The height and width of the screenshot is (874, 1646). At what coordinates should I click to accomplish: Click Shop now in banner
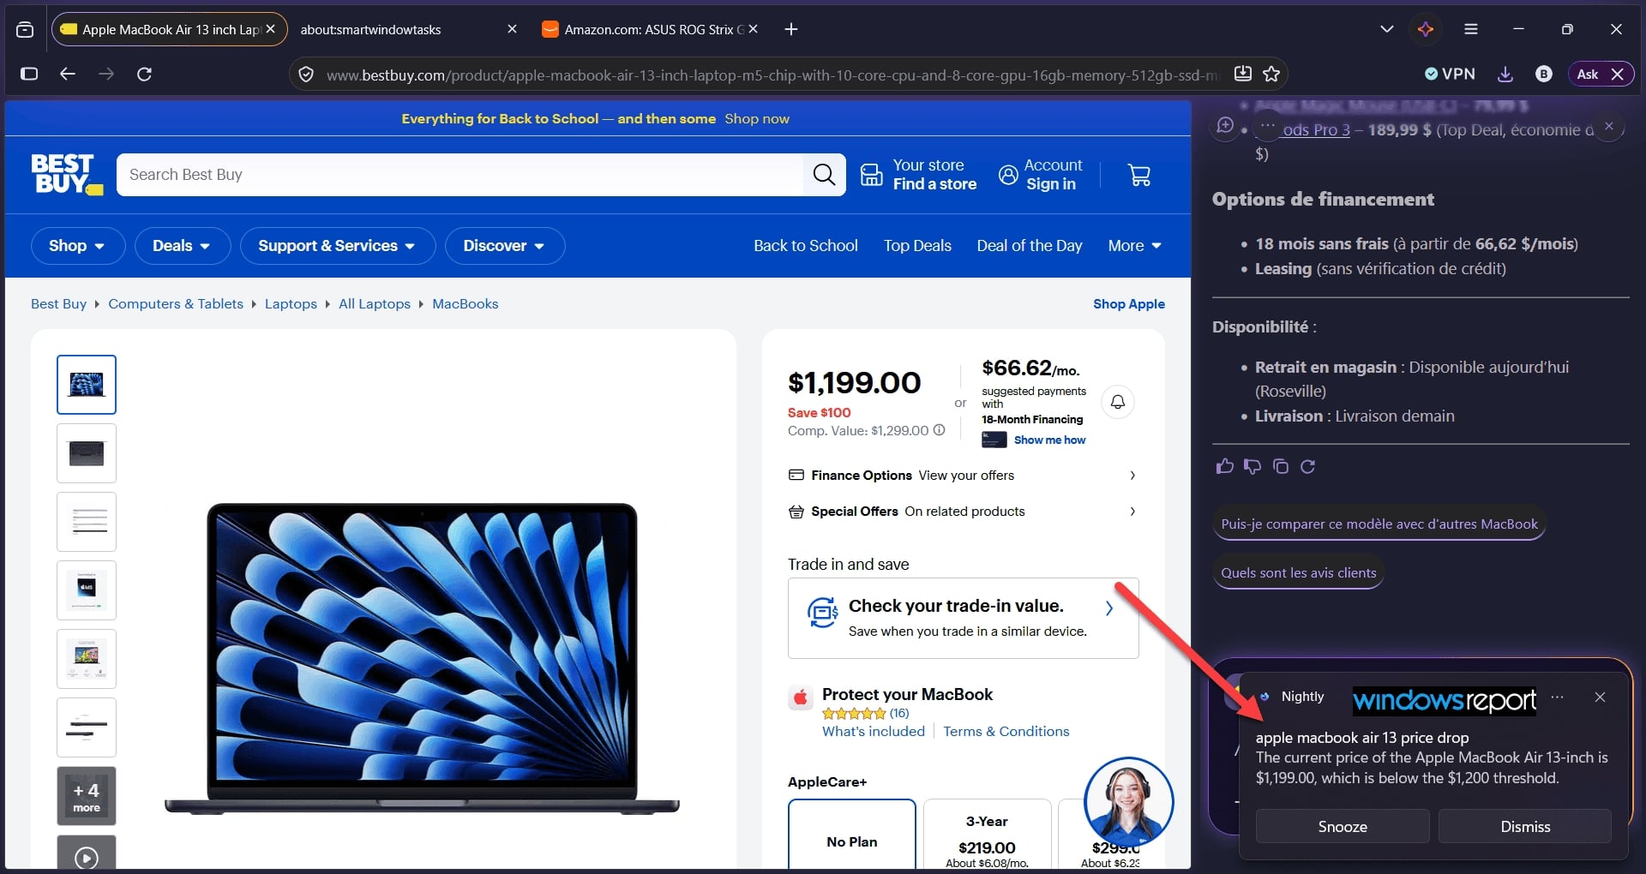pyautogui.click(x=757, y=119)
